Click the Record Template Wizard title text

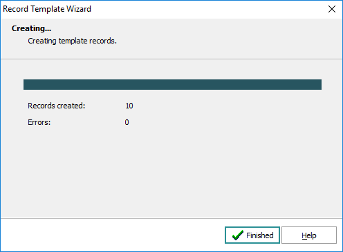[x=47, y=9]
